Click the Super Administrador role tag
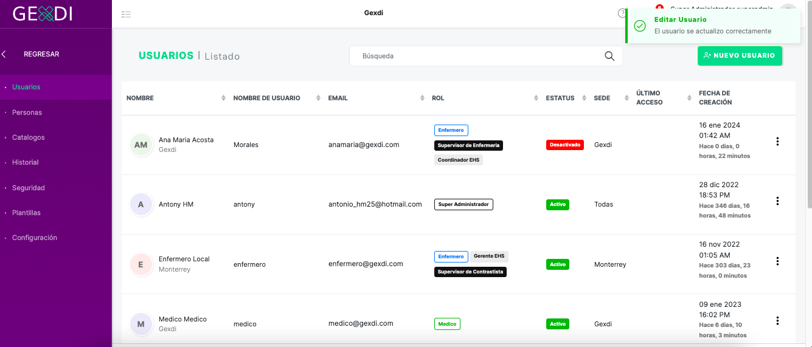Image resolution: width=812 pixels, height=347 pixels. [463, 205]
